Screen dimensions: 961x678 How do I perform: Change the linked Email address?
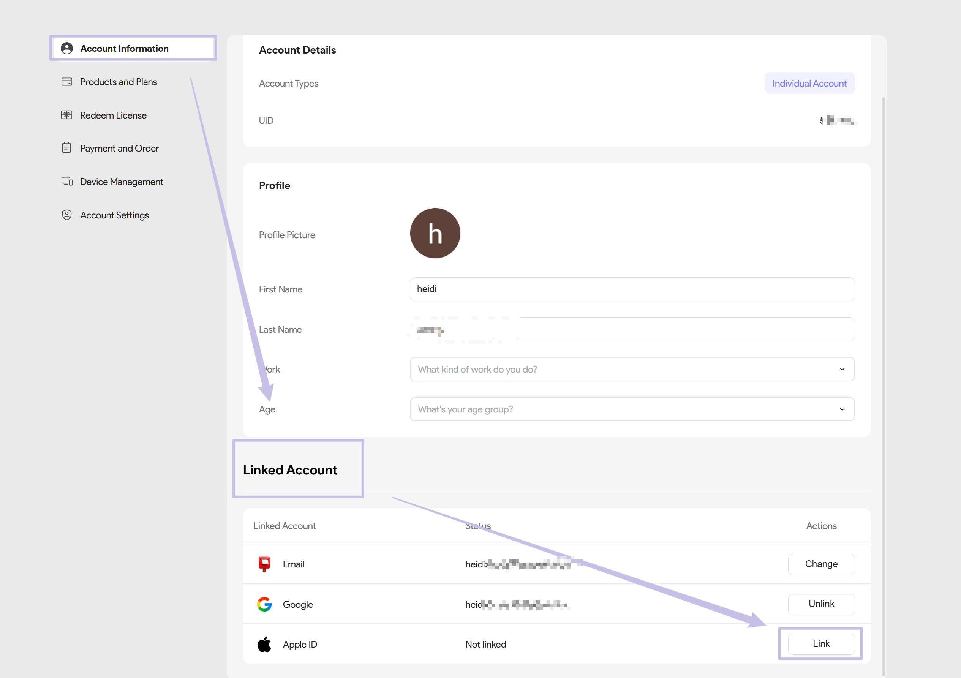coord(821,564)
